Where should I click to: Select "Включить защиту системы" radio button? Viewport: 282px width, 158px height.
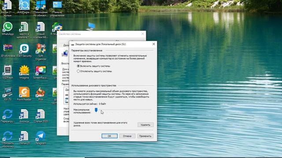[x=78, y=66]
